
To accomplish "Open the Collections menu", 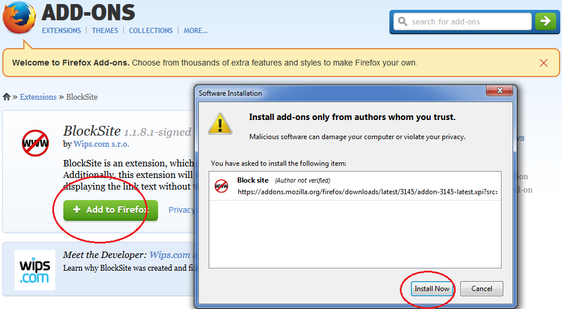I will pyautogui.click(x=151, y=30).
